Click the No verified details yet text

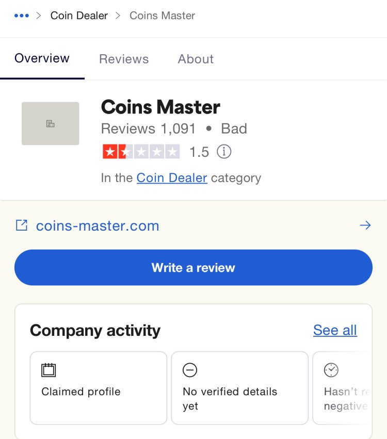230,399
